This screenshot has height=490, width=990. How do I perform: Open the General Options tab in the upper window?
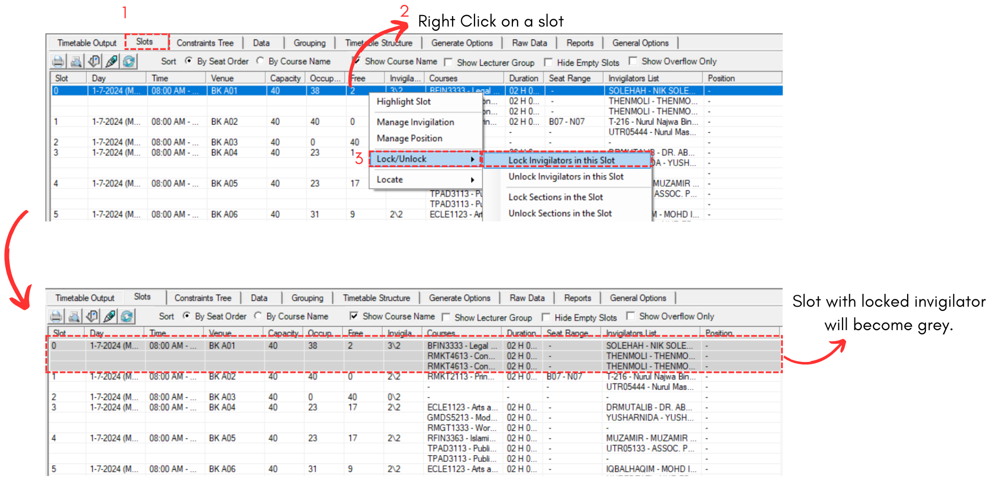tap(640, 43)
